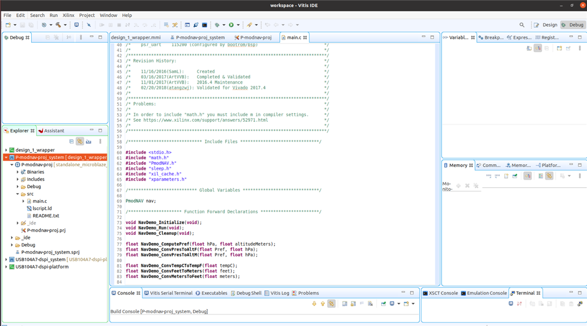
Task: Open the Xilinx menu
Action: point(68,16)
